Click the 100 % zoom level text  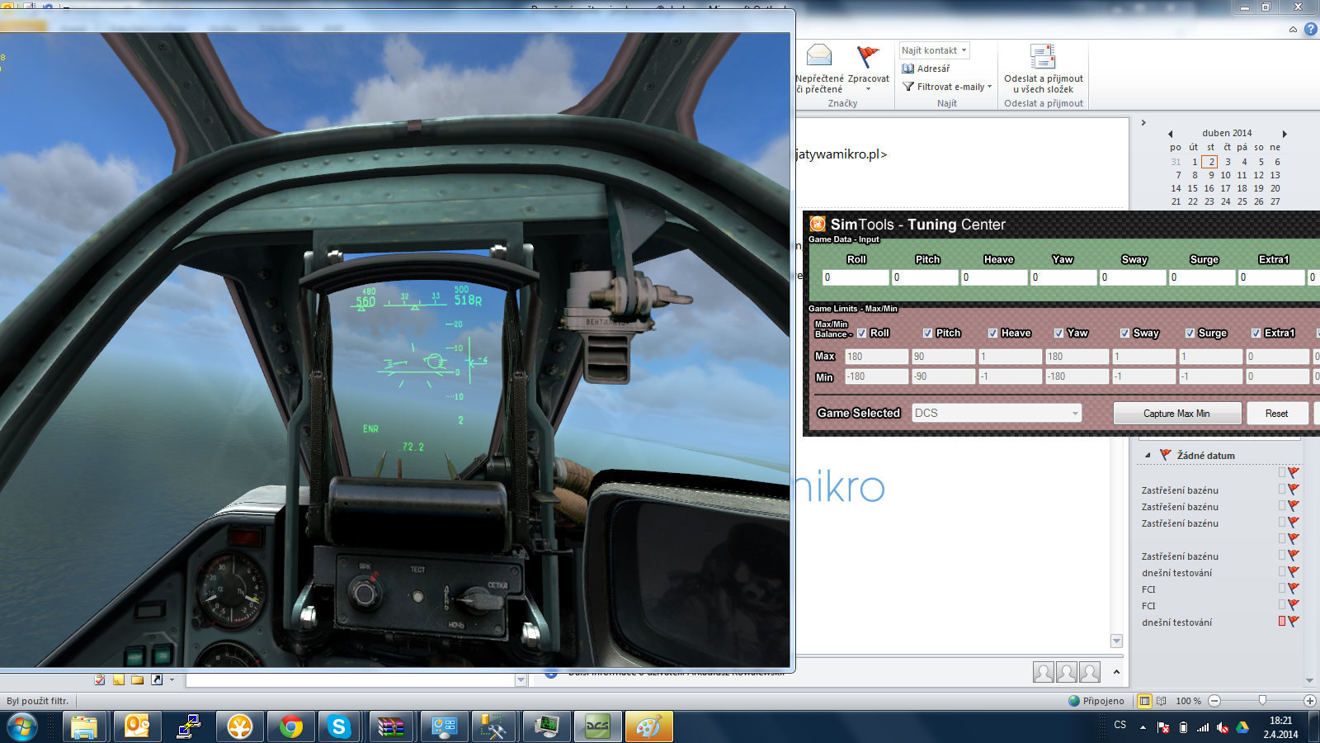pyautogui.click(x=1189, y=701)
